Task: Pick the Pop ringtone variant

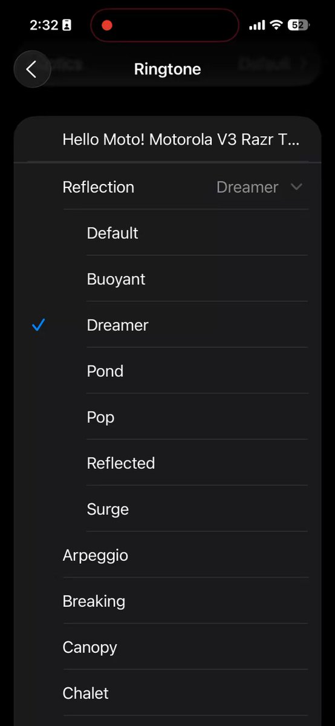Action: [197, 417]
